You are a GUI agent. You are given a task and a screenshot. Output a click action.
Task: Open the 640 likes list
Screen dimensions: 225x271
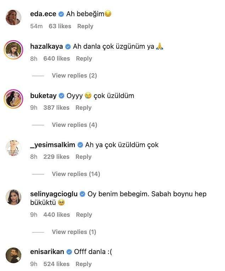click(x=57, y=59)
